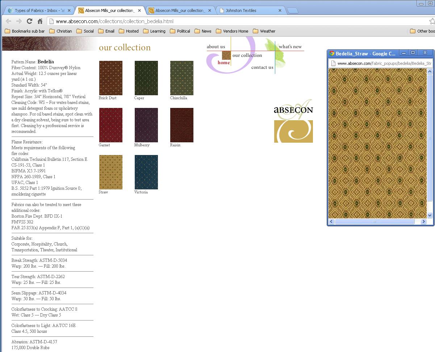
Task: Open the Email bookmarks folder
Action: [x=106, y=31]
